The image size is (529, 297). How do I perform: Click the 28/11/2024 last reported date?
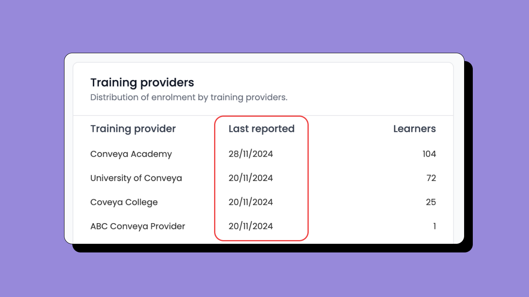tap(250, 154)
